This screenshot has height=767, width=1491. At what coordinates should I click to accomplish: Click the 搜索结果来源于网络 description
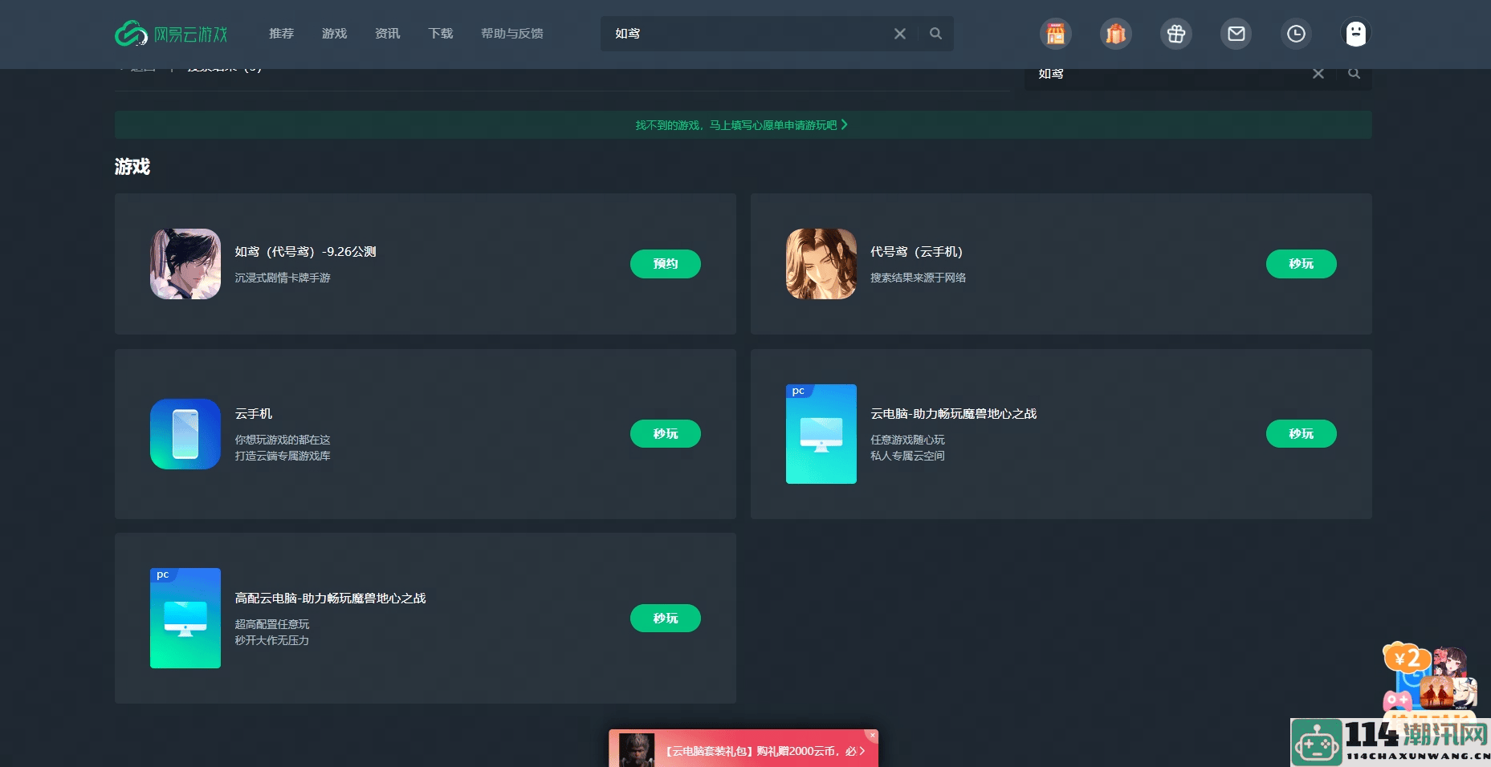point(919,278)
